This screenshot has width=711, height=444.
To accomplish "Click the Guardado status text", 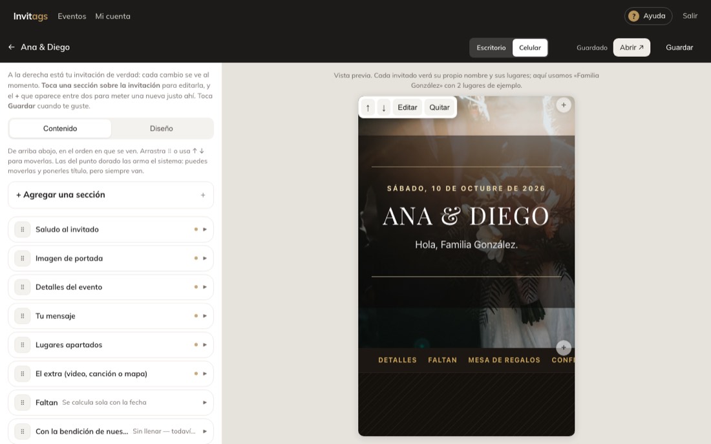I will point(591,48).
